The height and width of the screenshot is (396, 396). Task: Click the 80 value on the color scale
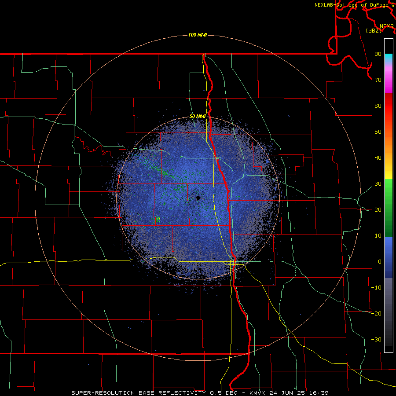tap(378, 54)
